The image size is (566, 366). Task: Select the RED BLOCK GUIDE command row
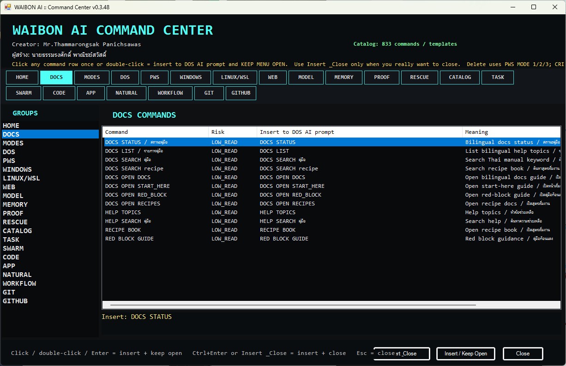click(331, 239)
